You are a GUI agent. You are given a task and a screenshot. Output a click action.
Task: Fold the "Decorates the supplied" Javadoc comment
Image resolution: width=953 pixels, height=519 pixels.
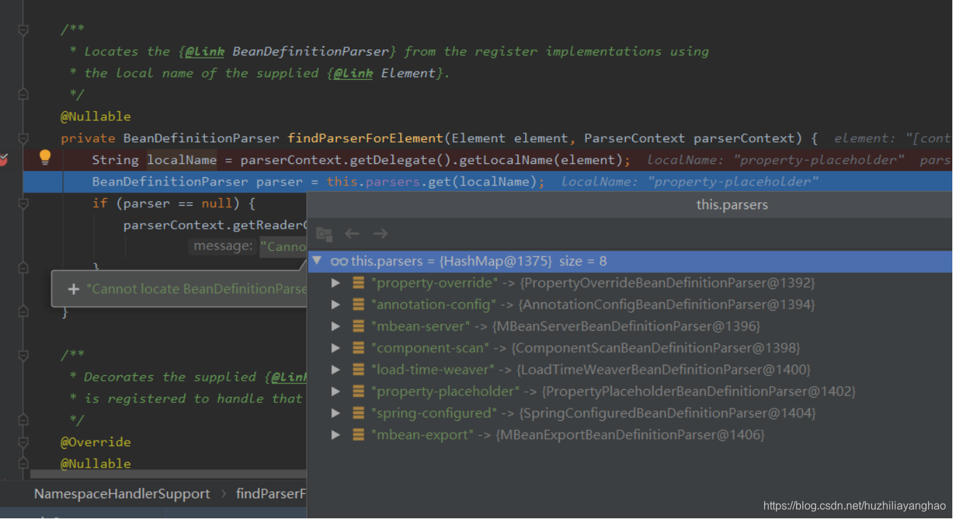coord(23,355)
